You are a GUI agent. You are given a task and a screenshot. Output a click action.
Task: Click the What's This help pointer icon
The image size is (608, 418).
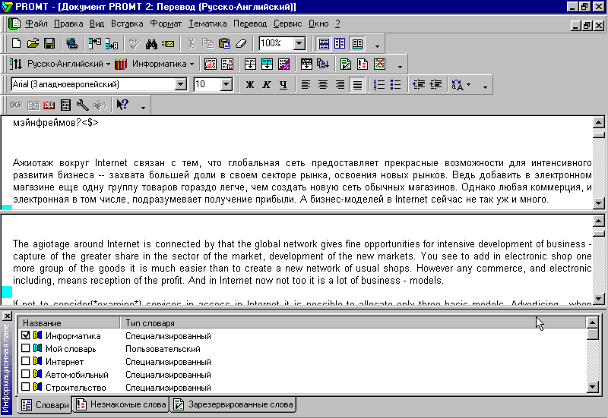(x=122, y=105)
